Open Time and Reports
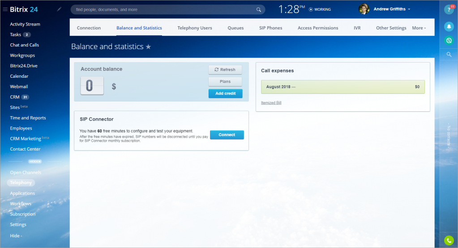458x248 pixels. (28, 118)
